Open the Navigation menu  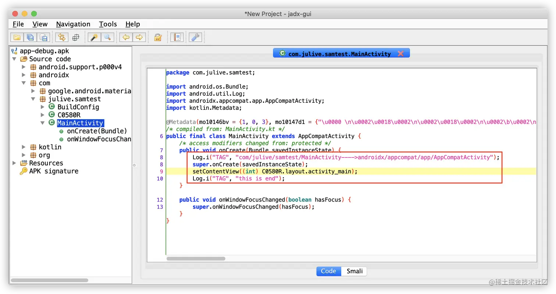[x=73, y=24]
